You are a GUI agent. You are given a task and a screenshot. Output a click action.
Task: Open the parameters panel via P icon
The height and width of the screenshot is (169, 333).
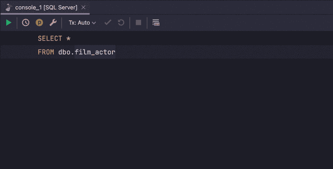pos(39,22)
